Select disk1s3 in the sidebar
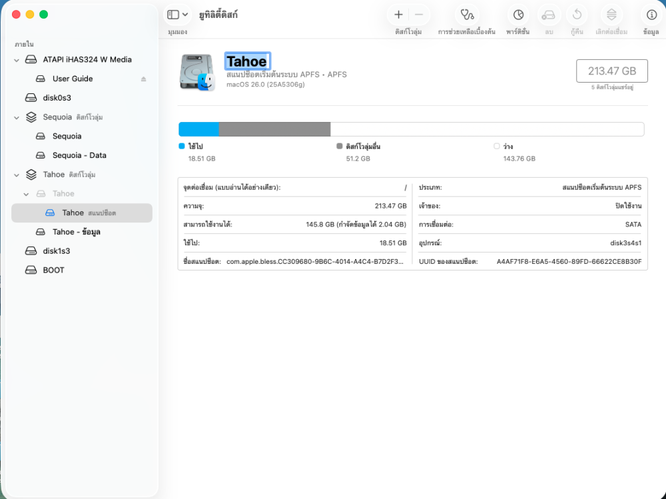Screen dimensions: 666x499 [81, 250]
